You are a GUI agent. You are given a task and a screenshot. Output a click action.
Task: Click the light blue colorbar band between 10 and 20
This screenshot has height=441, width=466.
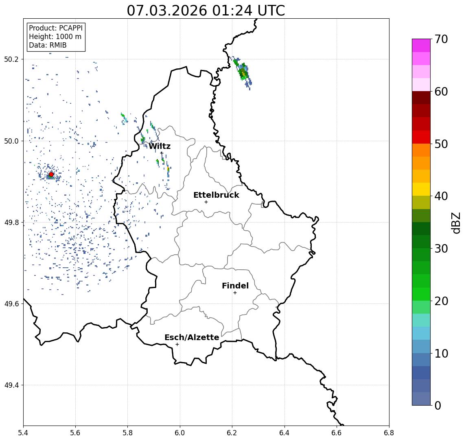[421, 333]
